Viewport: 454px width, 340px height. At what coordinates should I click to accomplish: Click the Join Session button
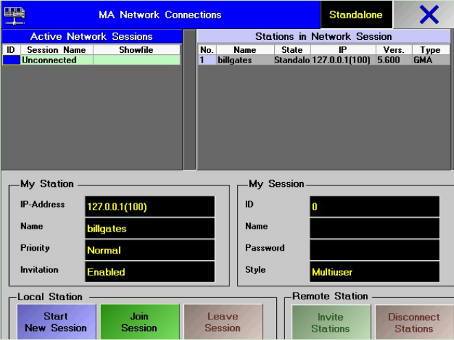point(140,321)
